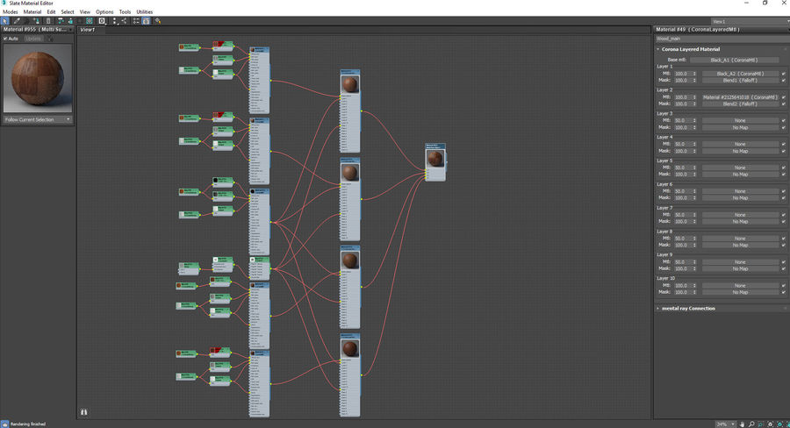Click the Delete Selected trash icon

click(48, 21)
